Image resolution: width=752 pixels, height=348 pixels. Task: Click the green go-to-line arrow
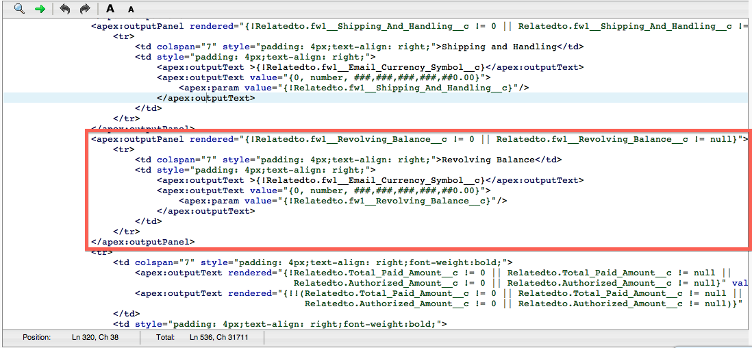(x=41, y=9)
